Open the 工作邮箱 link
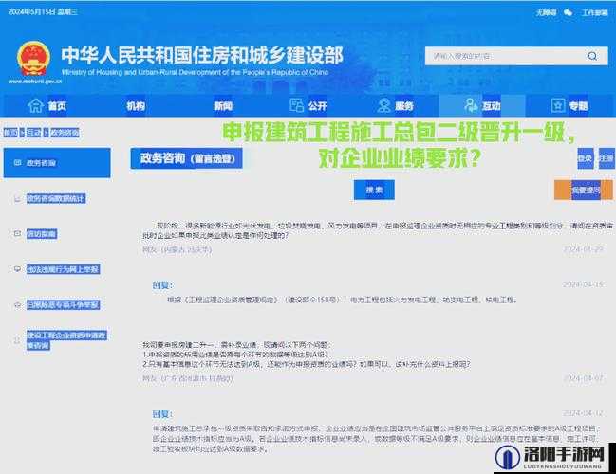The image size is (616, 474). coord(595,12)
